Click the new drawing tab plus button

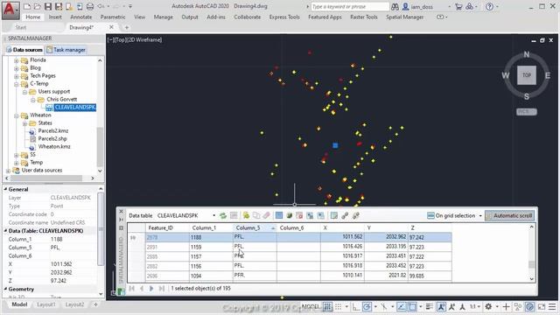[x=126, y=27]
